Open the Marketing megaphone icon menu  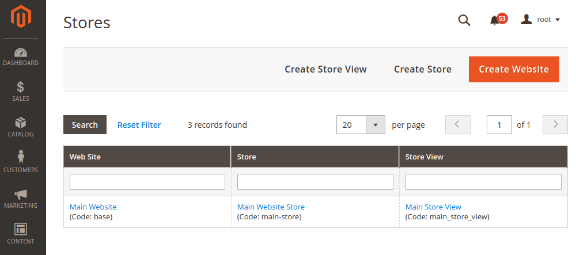coord(21,199)
